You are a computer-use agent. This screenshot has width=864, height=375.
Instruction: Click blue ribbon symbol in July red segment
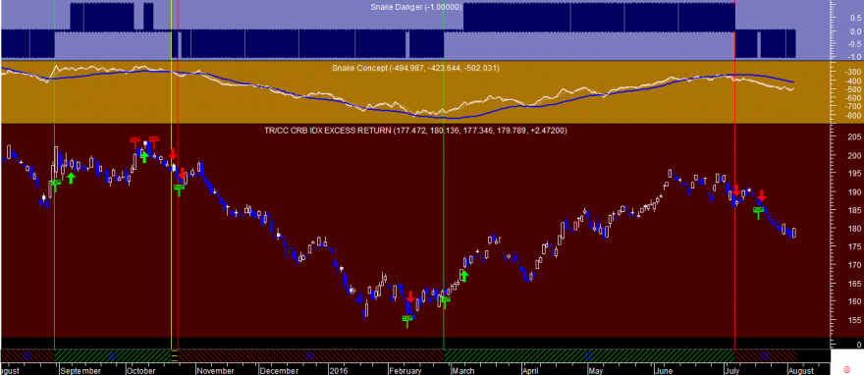click(764, 355)
